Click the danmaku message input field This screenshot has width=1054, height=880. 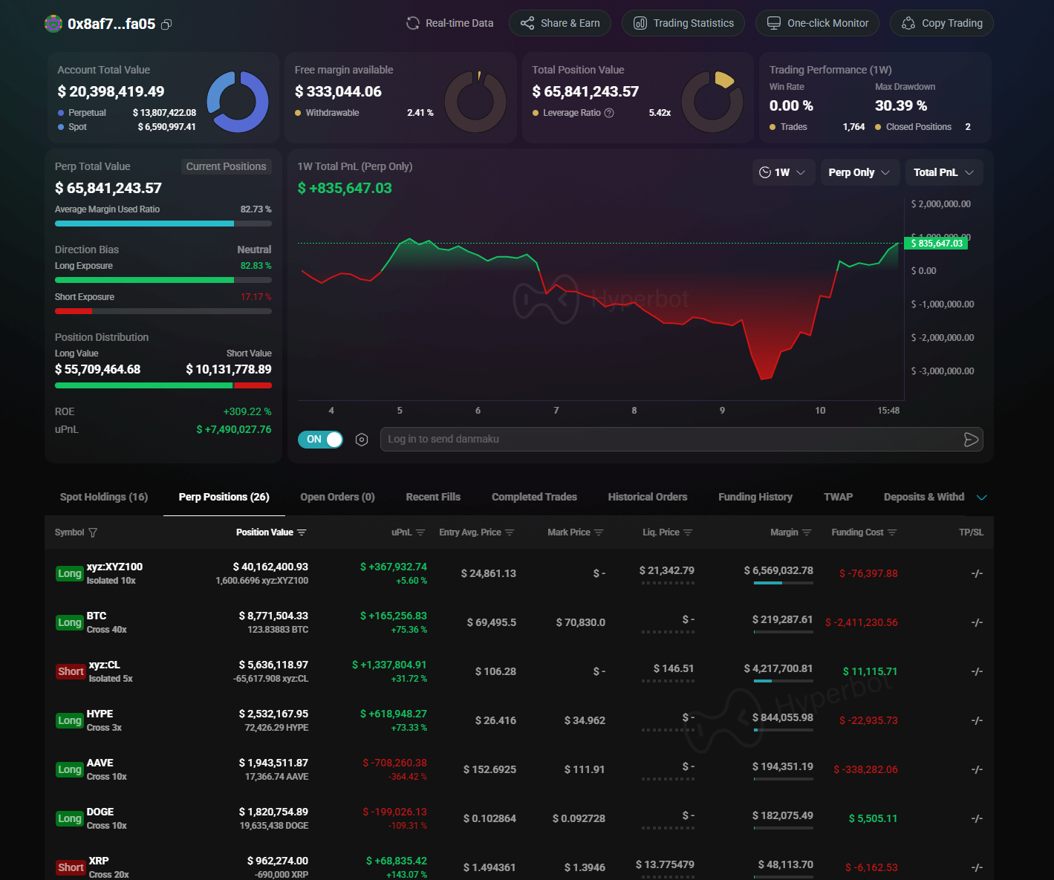pos(668,440)
